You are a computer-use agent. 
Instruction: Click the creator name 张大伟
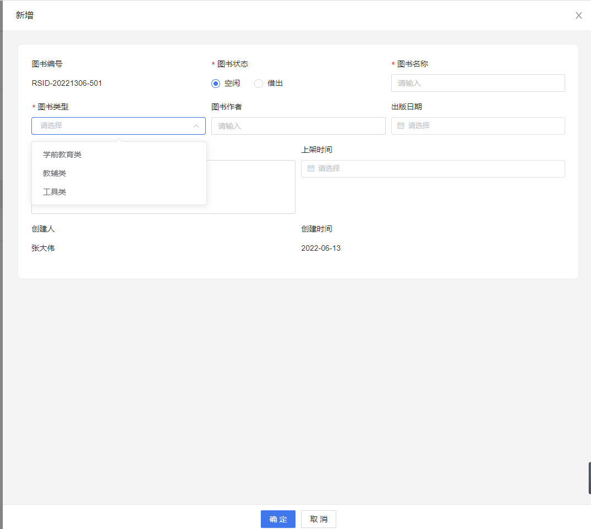point(43,249)
